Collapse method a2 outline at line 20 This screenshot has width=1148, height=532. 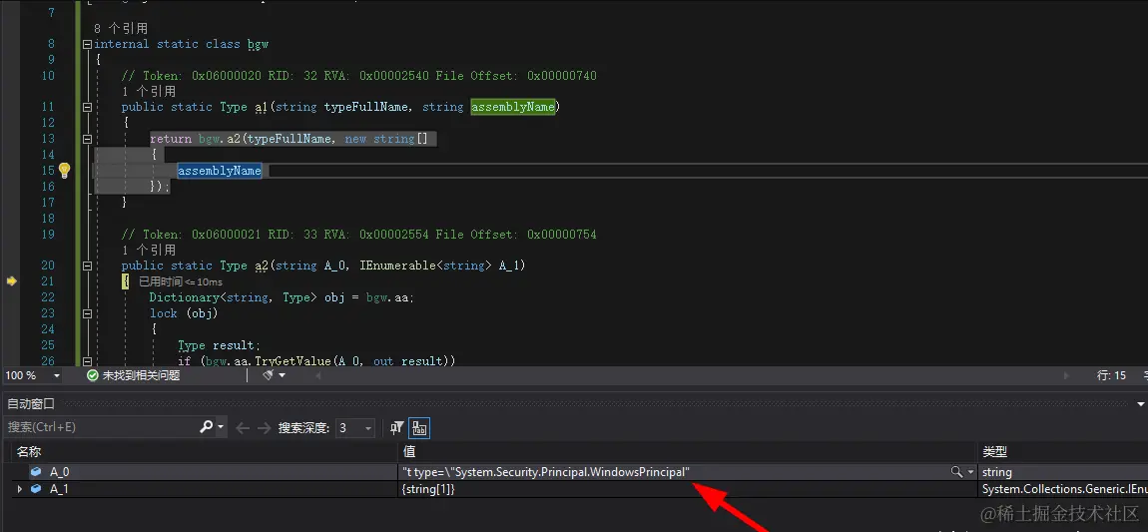(88, 266)
